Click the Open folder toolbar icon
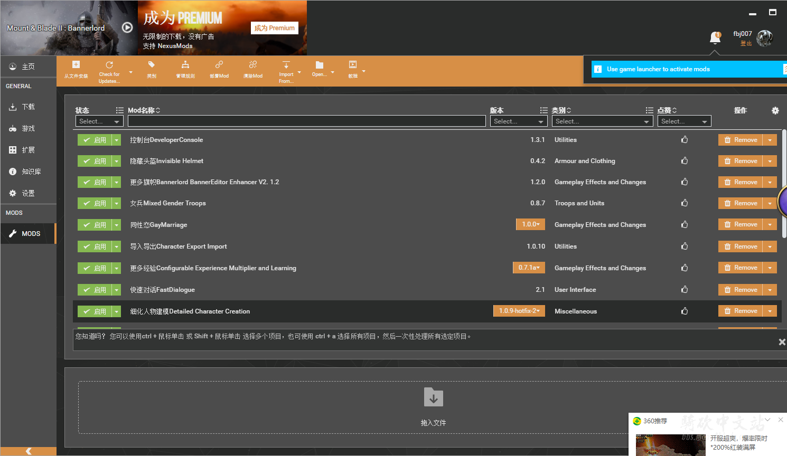Image resolution: width=787 pixels, height=456 pixels. coord(320,65)
